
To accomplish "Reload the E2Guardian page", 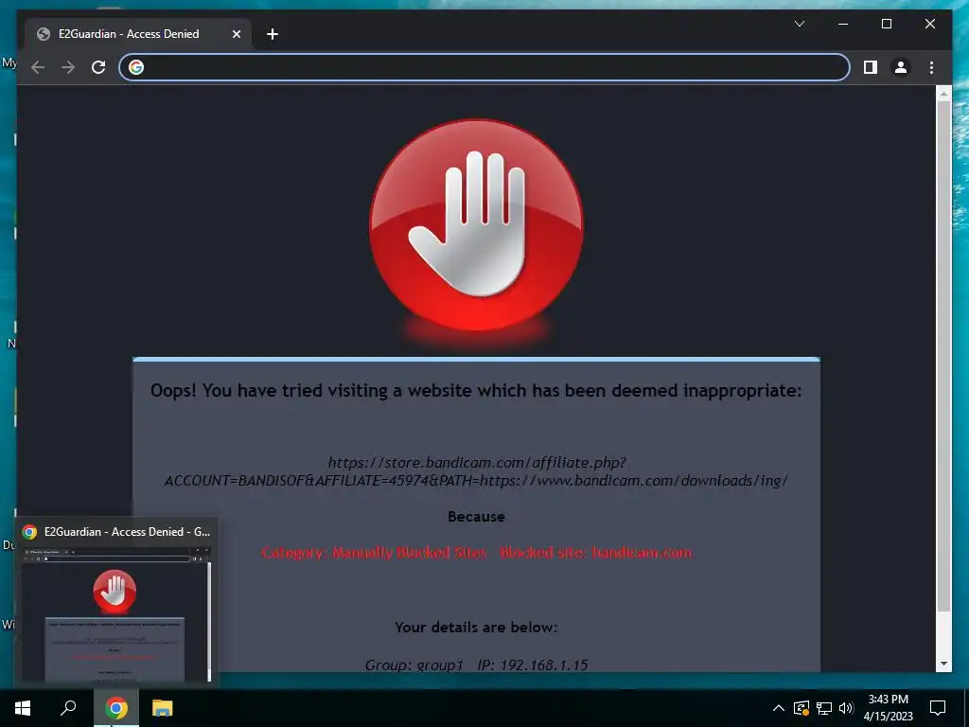I will (98, 67).
